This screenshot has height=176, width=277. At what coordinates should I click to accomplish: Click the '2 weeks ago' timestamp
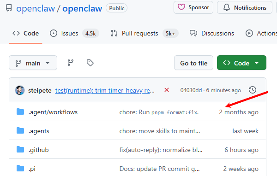[x=241, y=169]
